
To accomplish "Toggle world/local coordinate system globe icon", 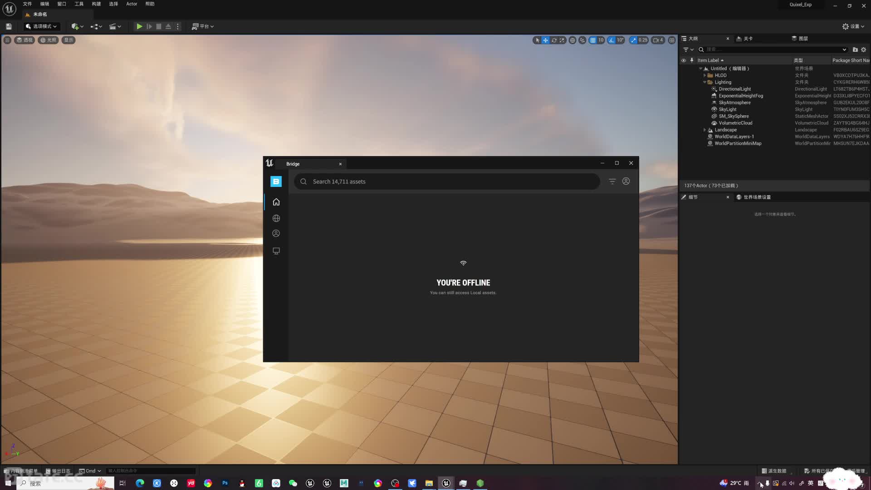I will (x=573, y=40).
